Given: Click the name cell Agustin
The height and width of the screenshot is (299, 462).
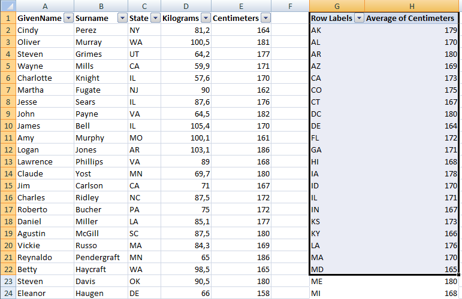Looking at the screenshot, I should coord(45,233).
